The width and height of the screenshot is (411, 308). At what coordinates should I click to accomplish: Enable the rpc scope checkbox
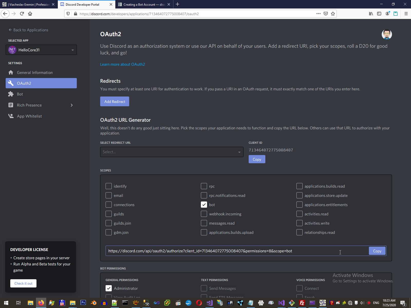pos(204,186)
